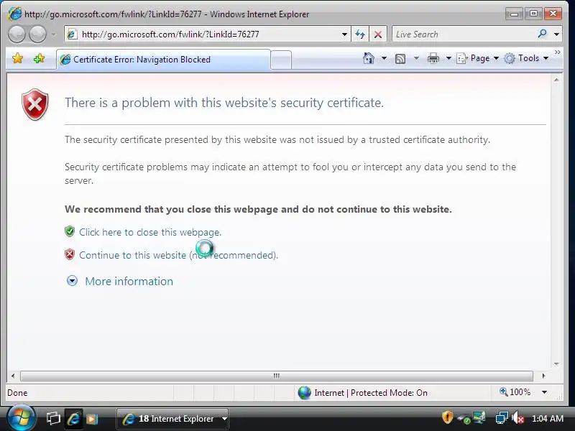The width and height of the screenshot is (575, 431).
Task: Click in the Live Search box
Action: [x=464, y=34]
